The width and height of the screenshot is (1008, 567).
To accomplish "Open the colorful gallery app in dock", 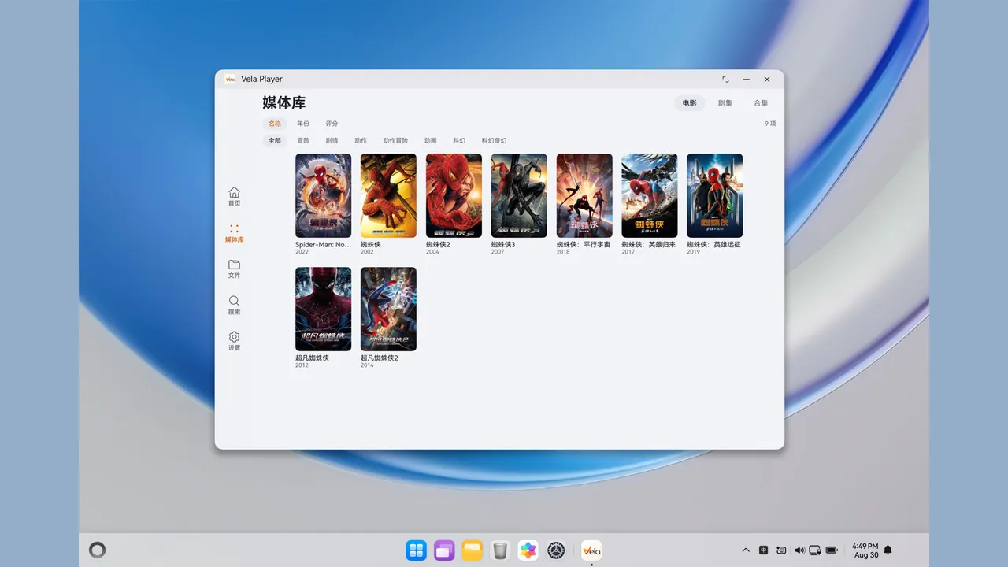I will (528, 550).
